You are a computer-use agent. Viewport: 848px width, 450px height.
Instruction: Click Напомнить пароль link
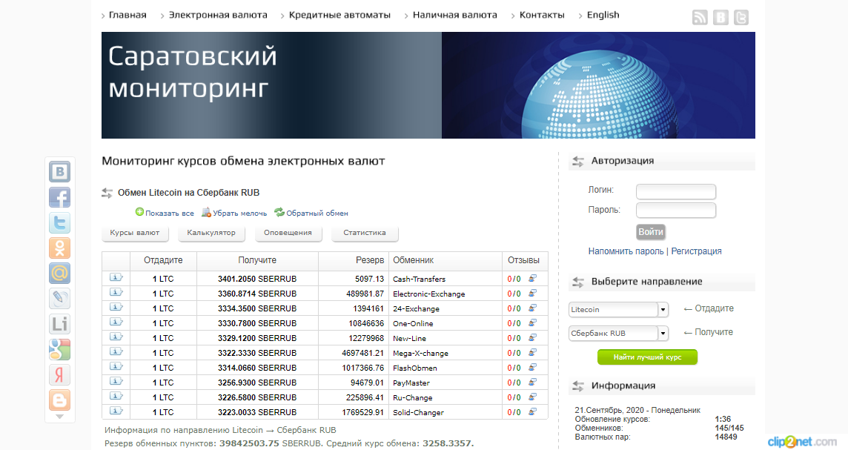point(626,251)
